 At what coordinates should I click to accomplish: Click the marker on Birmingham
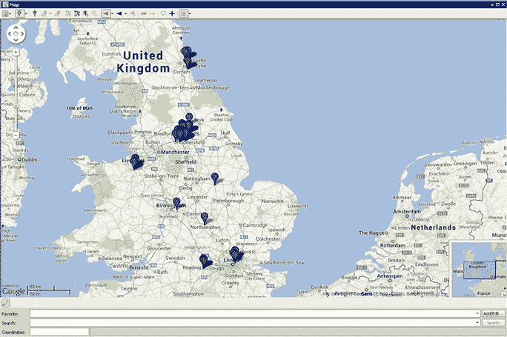[176, 204]
